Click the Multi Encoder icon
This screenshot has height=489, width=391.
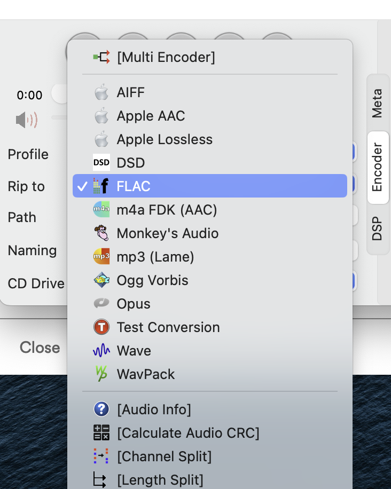[101, 57]
